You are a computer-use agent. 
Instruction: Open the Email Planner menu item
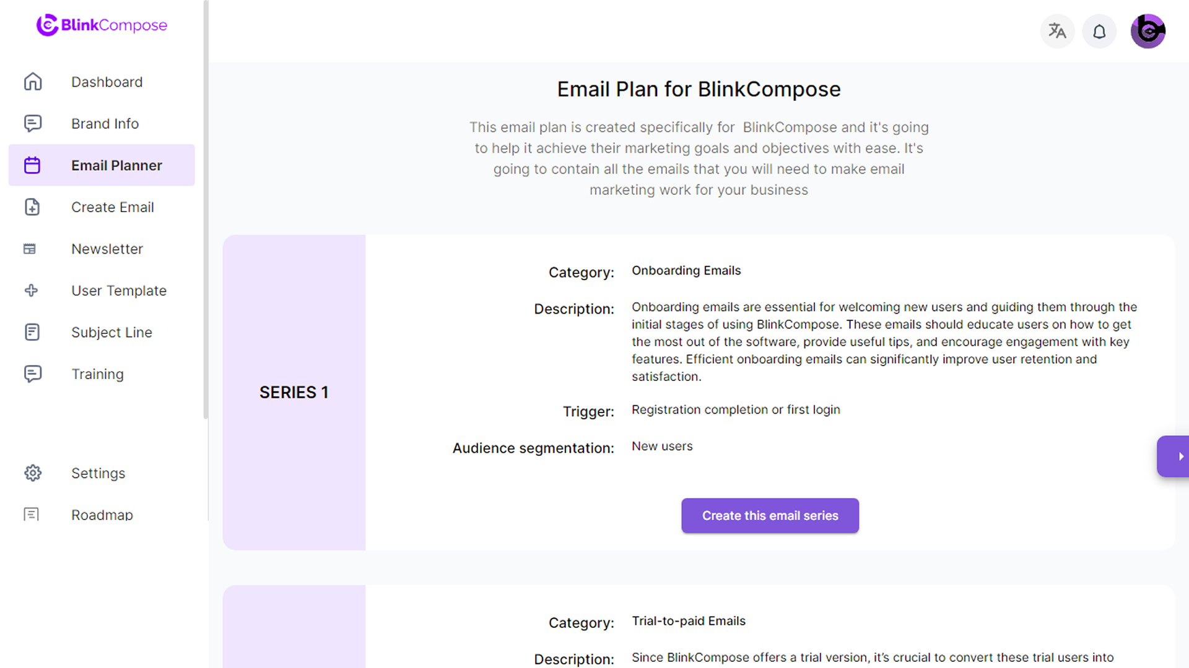pyautogui.click(x=116, y=165)
